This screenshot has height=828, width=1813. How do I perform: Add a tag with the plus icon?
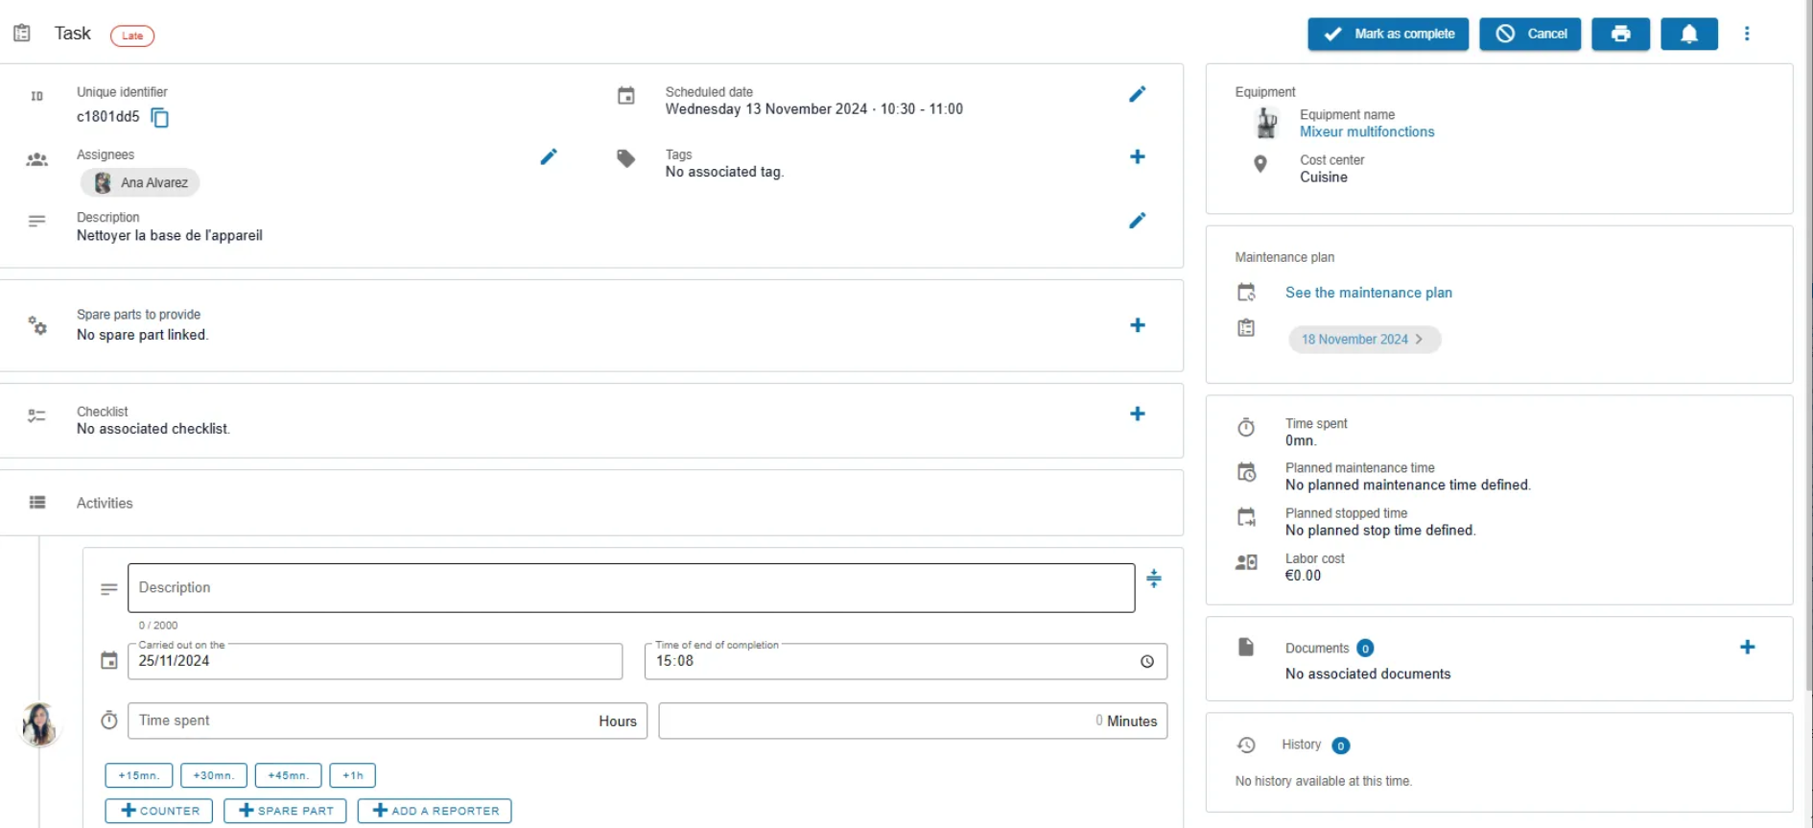pyautogui.click(x=1138, y=156)
